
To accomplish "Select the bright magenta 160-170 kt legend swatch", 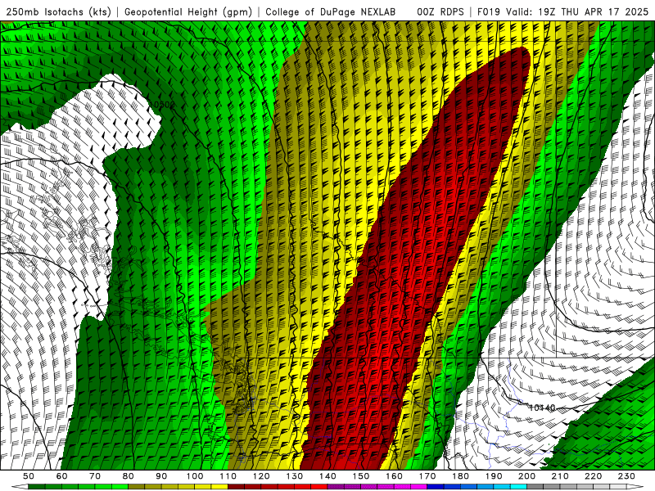I will pos(418,486).
